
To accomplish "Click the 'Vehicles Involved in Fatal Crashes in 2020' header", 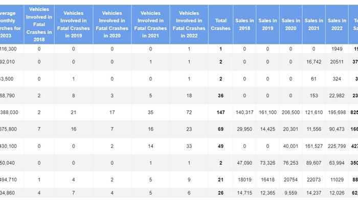I will click(x=112, y=24).
